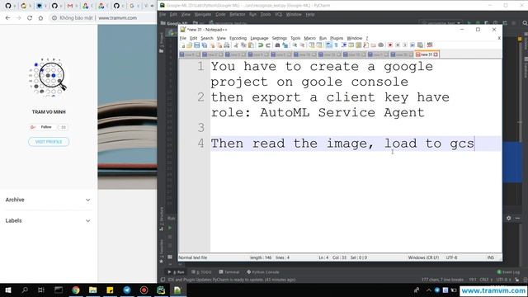Switch to the Gmail browser tab

(x=70, y=6)
